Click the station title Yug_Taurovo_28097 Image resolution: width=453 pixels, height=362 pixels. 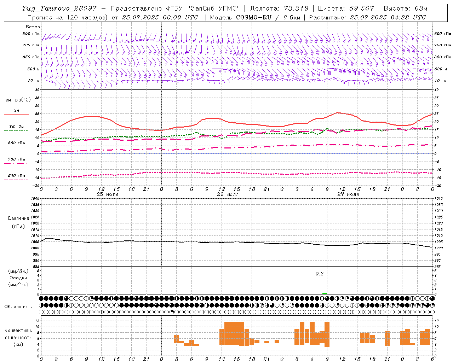(59, 8)
